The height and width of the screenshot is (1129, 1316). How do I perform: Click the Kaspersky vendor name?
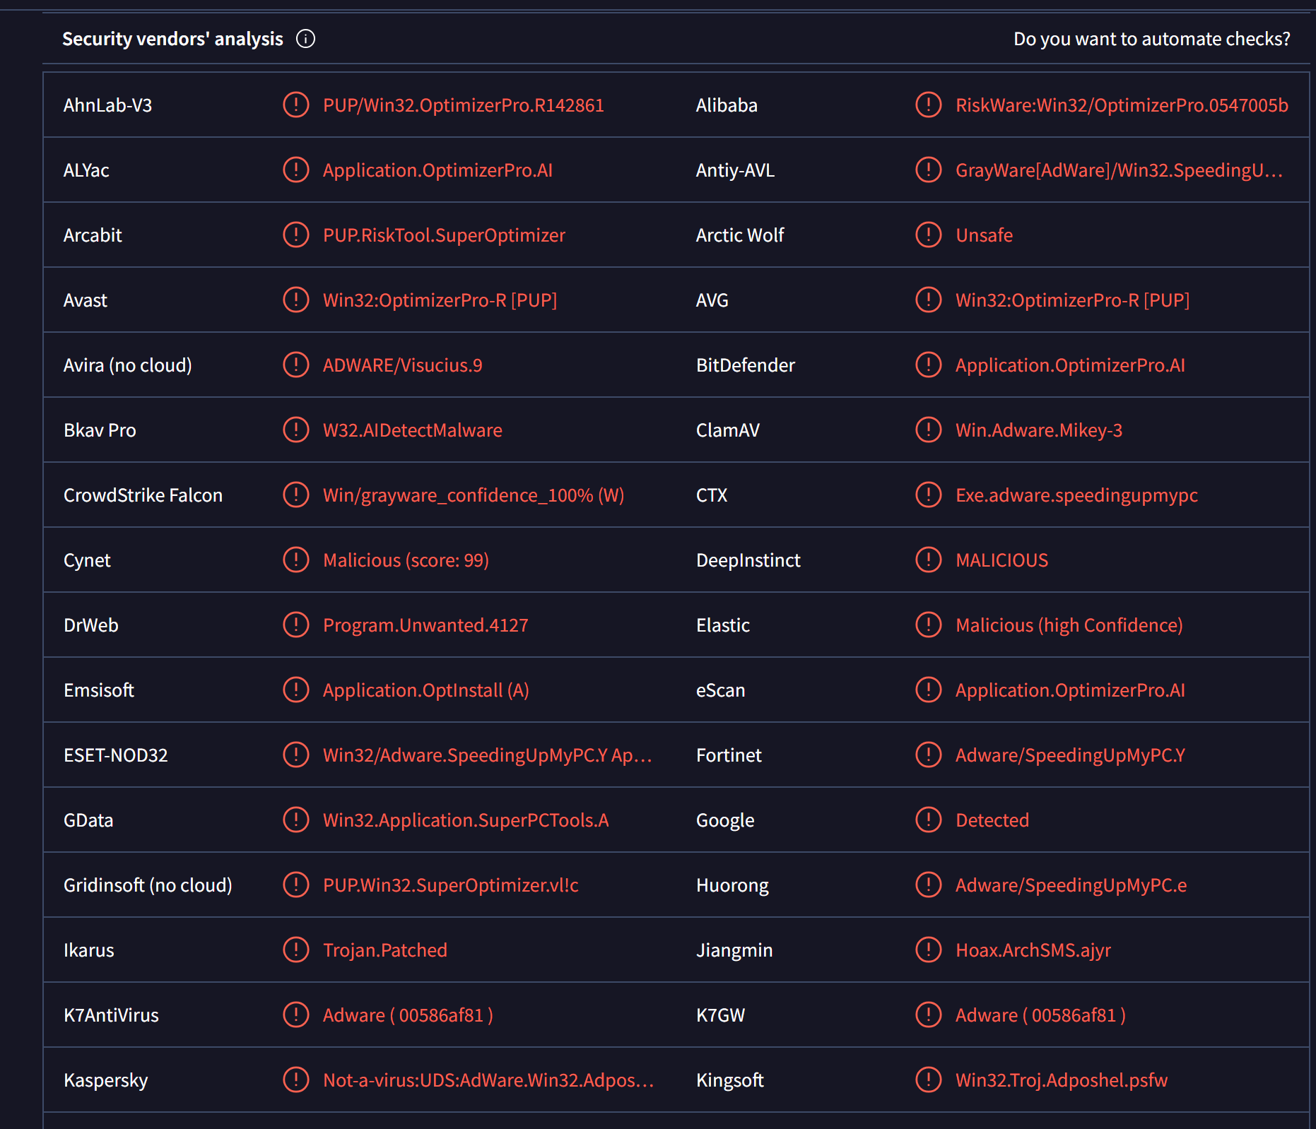pos(106,1080)
